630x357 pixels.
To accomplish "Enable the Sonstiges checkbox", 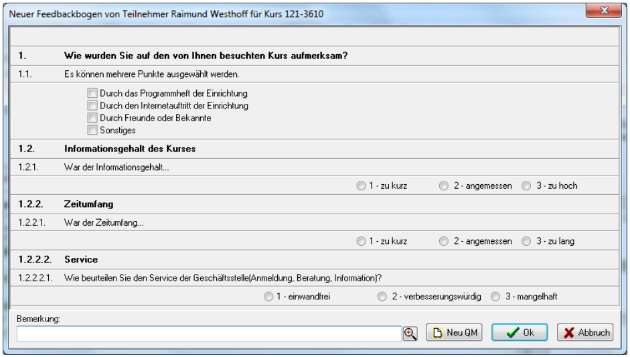I will [x=92, y=130].
